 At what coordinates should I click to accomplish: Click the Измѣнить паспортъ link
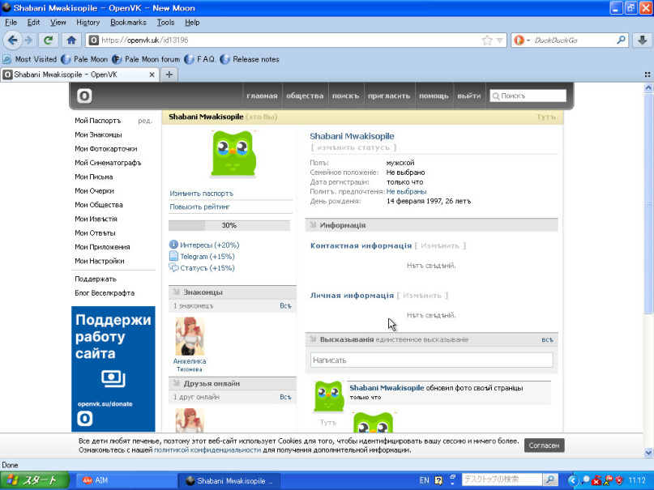[x=202, y=194]
